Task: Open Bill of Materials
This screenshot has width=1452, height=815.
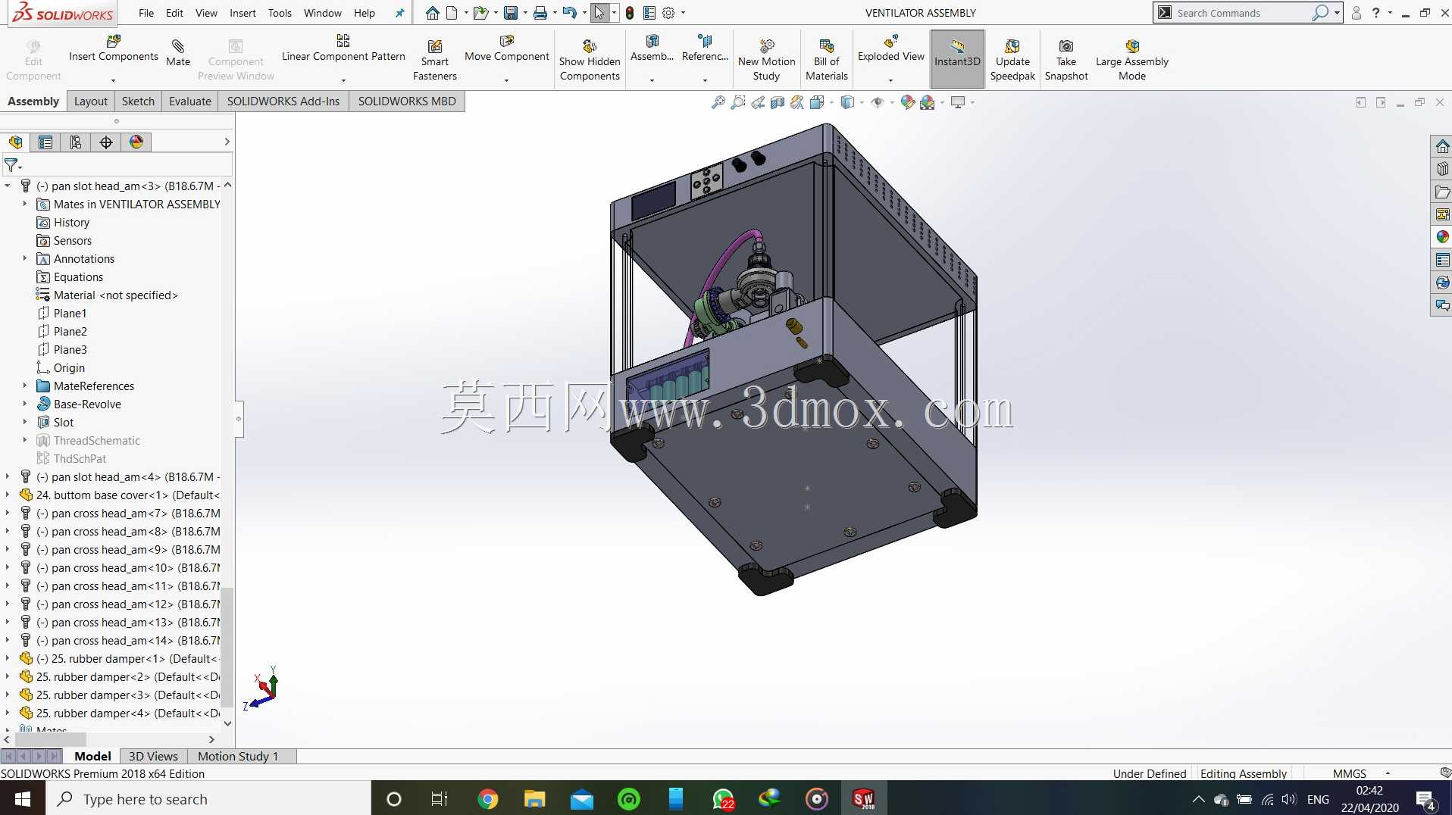Action: click(x=827, y=59)
